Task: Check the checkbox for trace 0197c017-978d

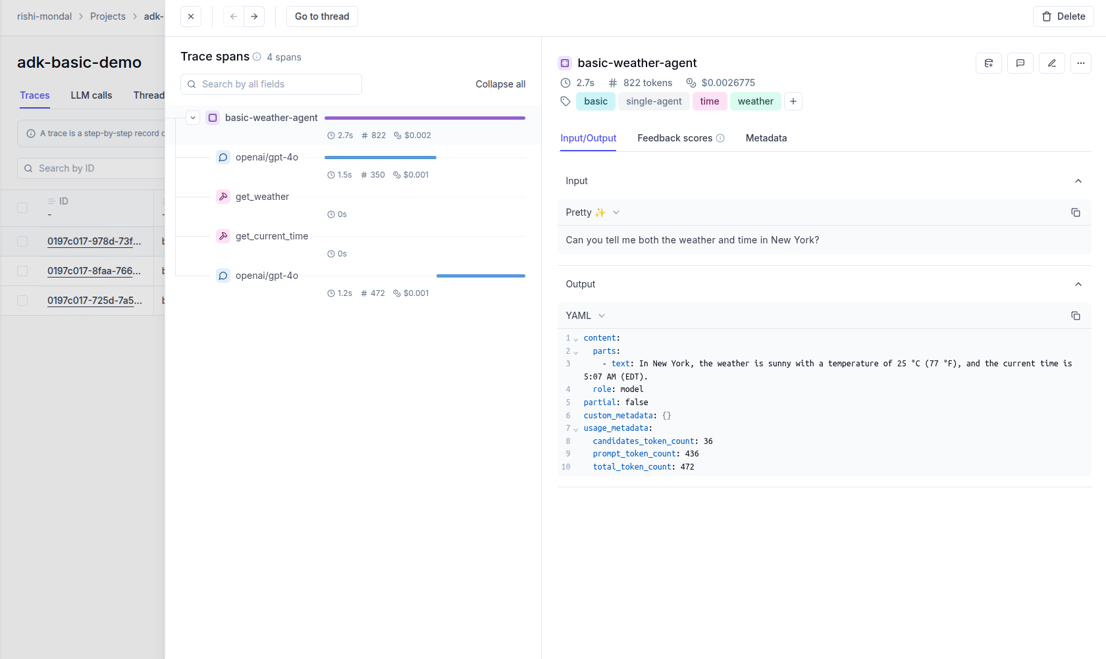Action: 22,241
